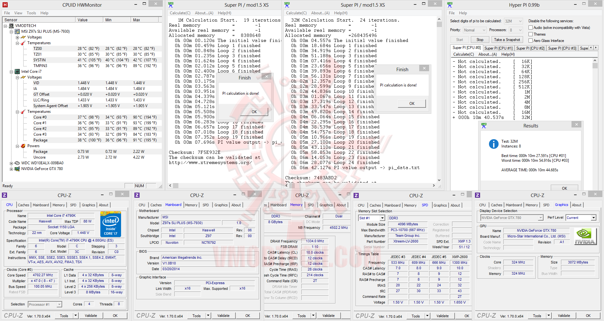
Task: Click the Super PI icon in Results dialog title
Action: 484,126
